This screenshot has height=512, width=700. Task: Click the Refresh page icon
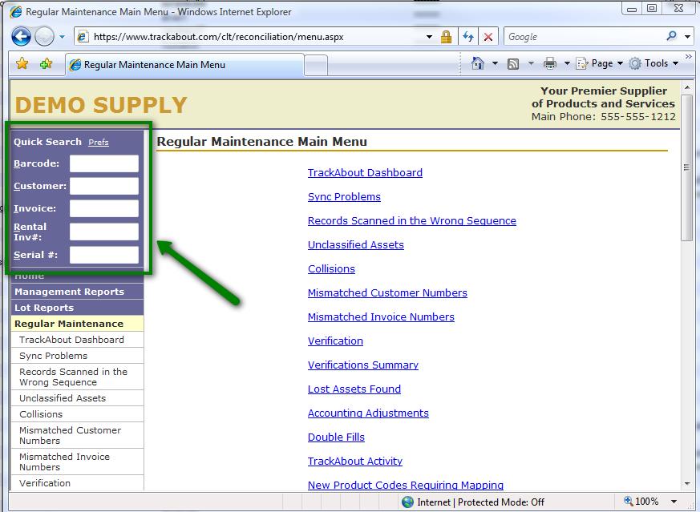(x=467, y=37)
